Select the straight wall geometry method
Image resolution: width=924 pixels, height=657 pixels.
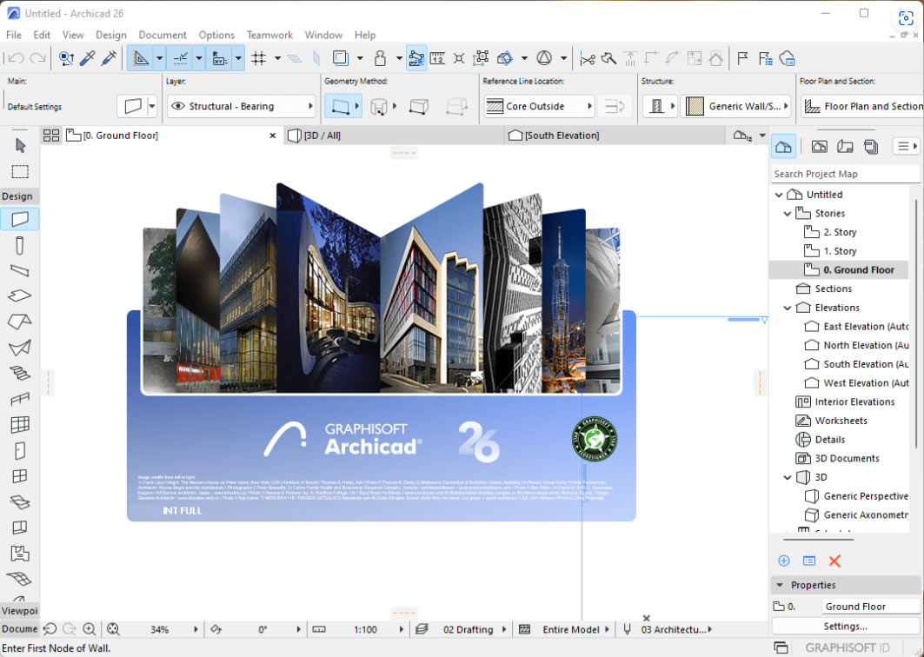pyautogui.click(x=341, y=106)
